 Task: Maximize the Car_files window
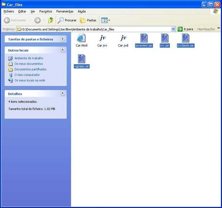(x=211, y=5)
